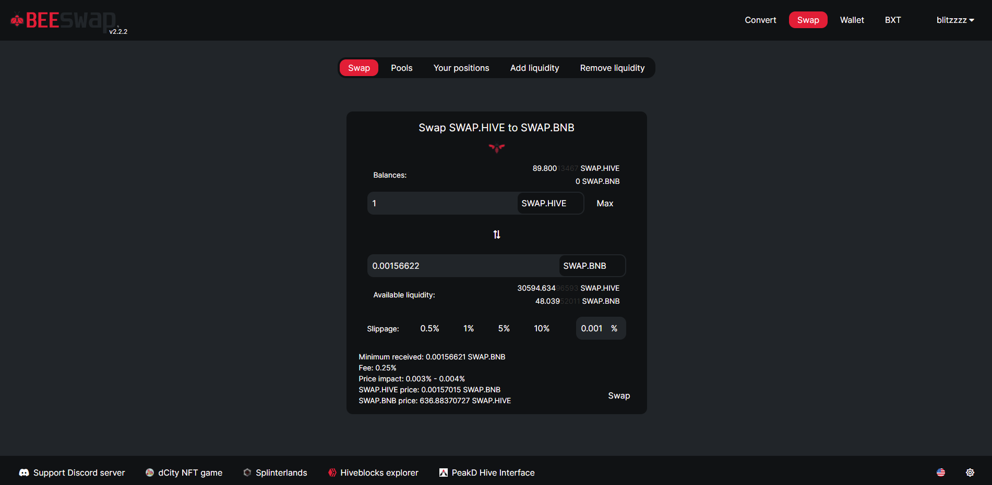Switch to Add liquidity tab

(x=535, y=68)
